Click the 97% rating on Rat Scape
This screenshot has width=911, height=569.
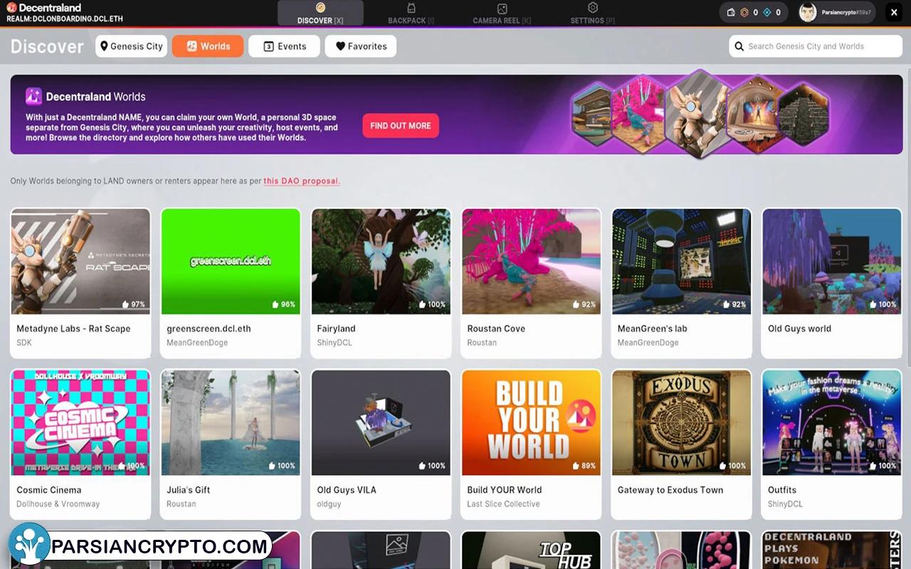pyautogui.click(x=133, y=304)
